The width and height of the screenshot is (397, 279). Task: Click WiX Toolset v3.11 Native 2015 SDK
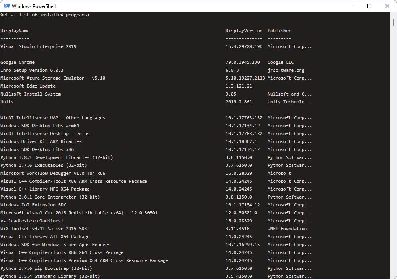(44, 229)
